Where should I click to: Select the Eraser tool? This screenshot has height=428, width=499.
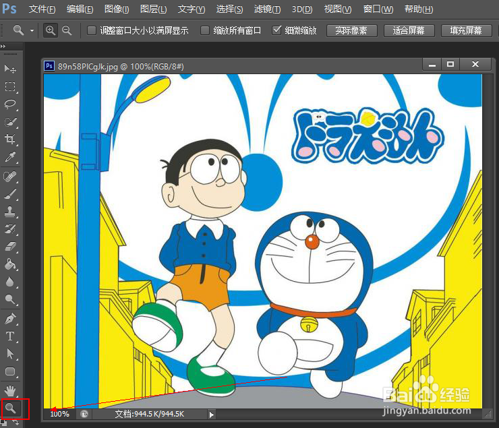[x=10, y=247]
